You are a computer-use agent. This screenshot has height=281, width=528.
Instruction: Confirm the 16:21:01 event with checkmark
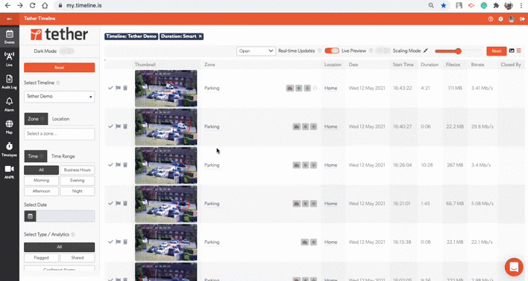click(110, 203)
